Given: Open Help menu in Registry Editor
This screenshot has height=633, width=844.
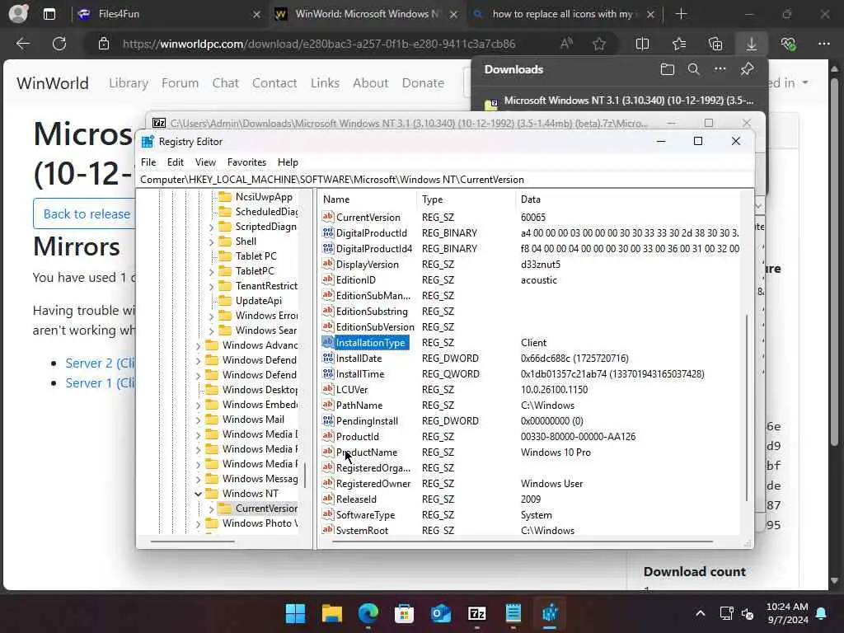Looking at the screenshot, I should 288,162.
